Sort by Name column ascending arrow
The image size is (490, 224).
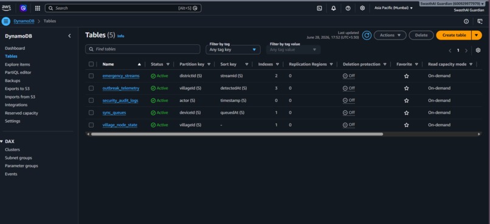click(x=139, y=64)
